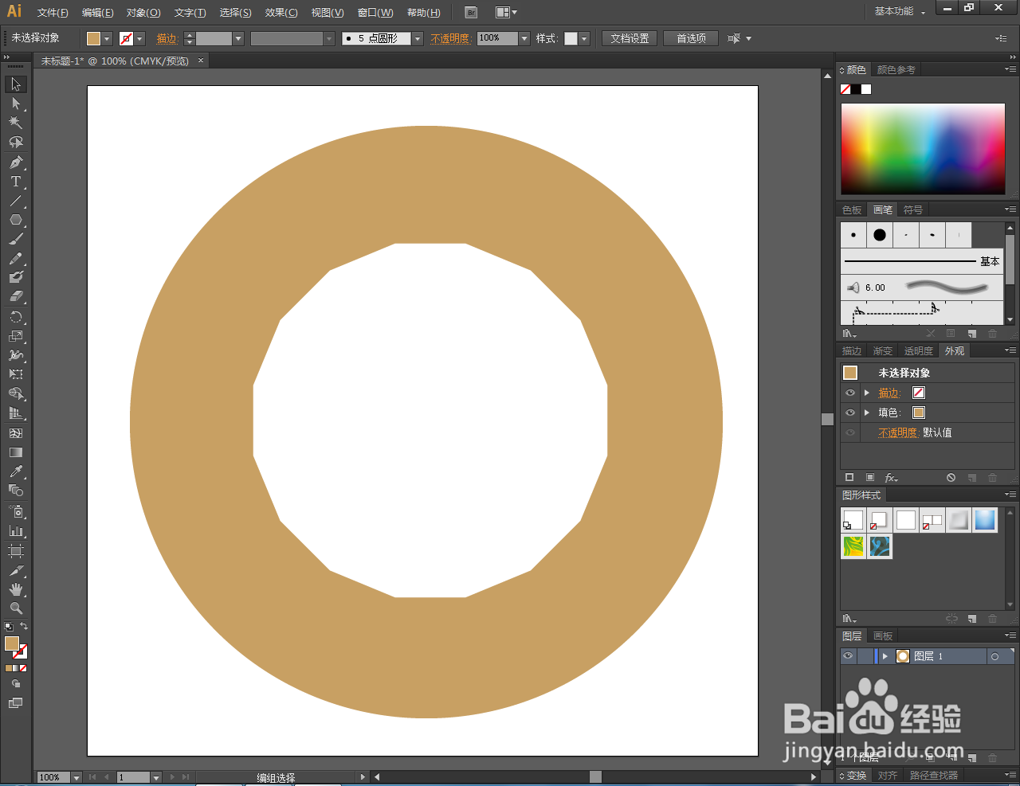Select the Width tool

16,355
